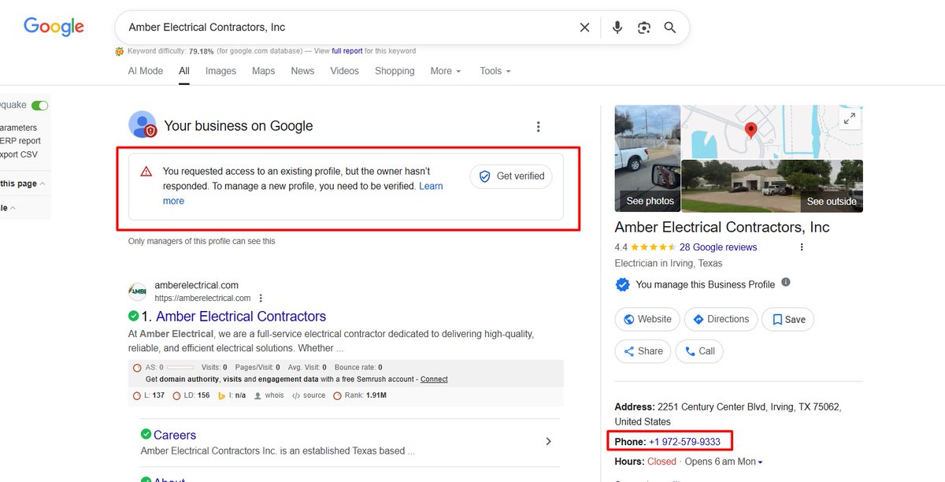945x482 pixels.
Task: Open the Tools dropdown
Action: (x=495, y=71)
